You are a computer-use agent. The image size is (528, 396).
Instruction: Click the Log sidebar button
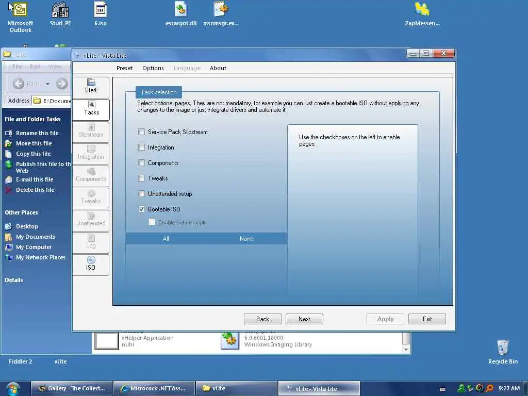91,242
